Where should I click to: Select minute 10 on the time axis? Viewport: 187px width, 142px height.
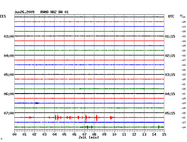pos(114,134)
